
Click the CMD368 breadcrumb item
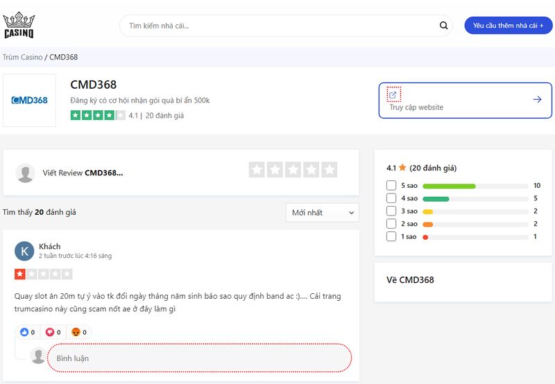pos(63,57)
